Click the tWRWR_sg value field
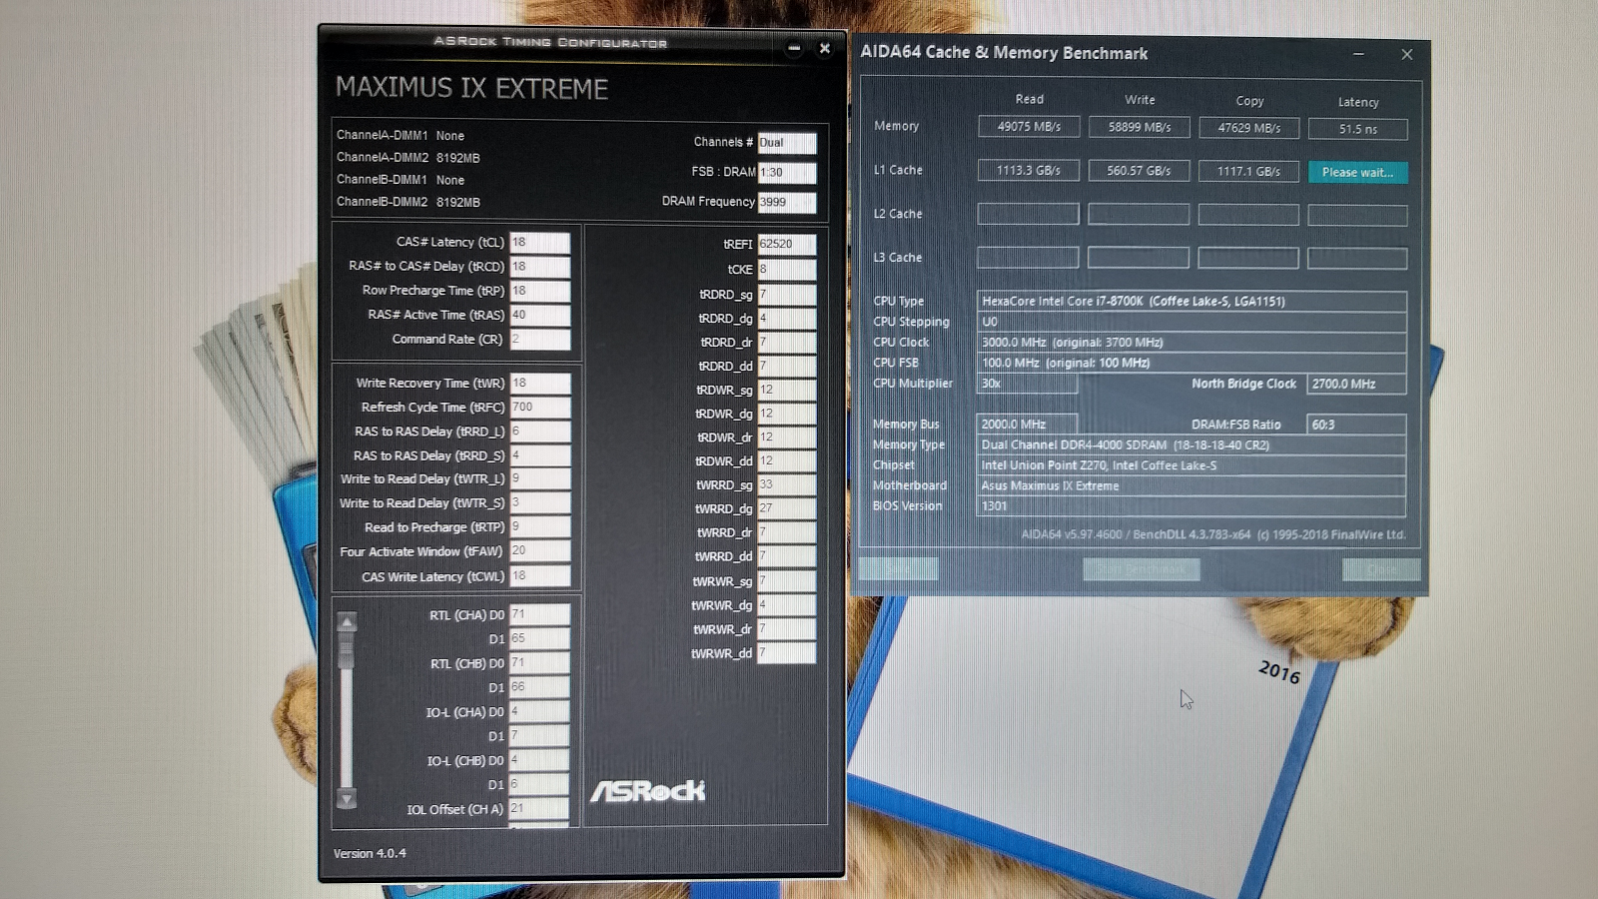This screenshot has width=1598, height=899. tap(787, 581)
